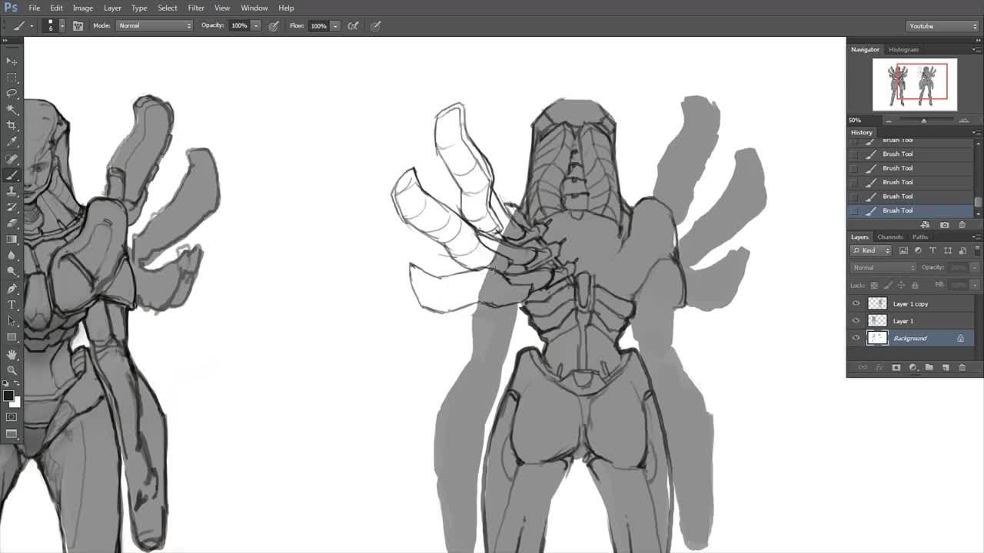This screenshot has width=984, height=553.
Task: Toggle pressure for size button
Action: click(376, 25)
